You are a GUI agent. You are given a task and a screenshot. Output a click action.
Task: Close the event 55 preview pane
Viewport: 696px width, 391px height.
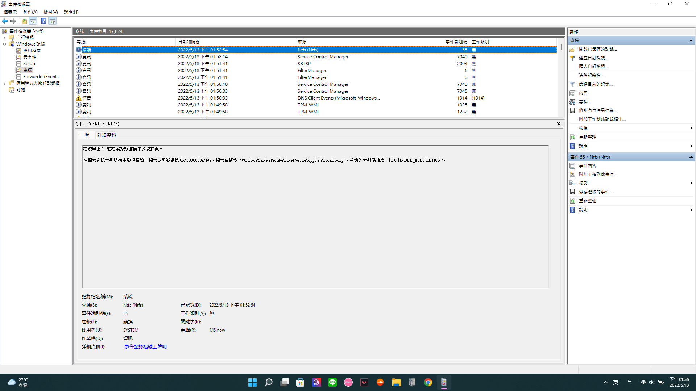[x=559, y=124]
